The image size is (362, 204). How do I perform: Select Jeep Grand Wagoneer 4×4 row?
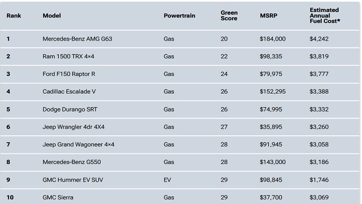(79, 145)
